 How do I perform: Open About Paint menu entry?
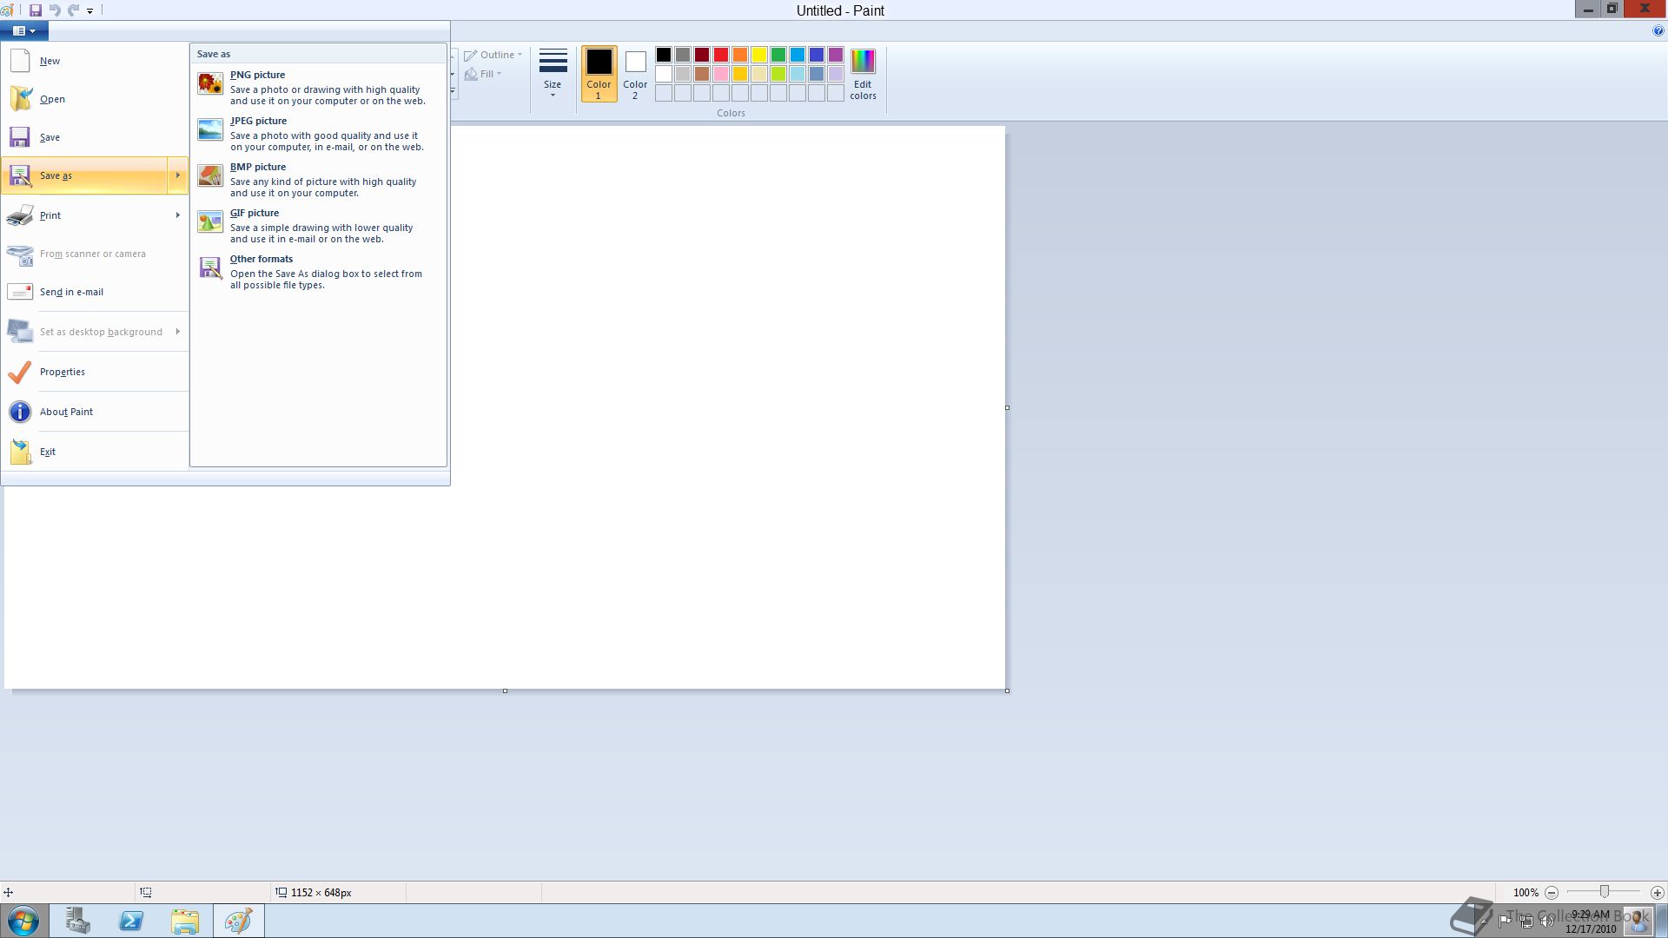point(95,412)
